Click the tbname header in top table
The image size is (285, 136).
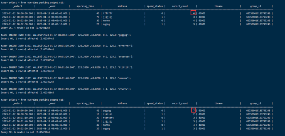218,6
